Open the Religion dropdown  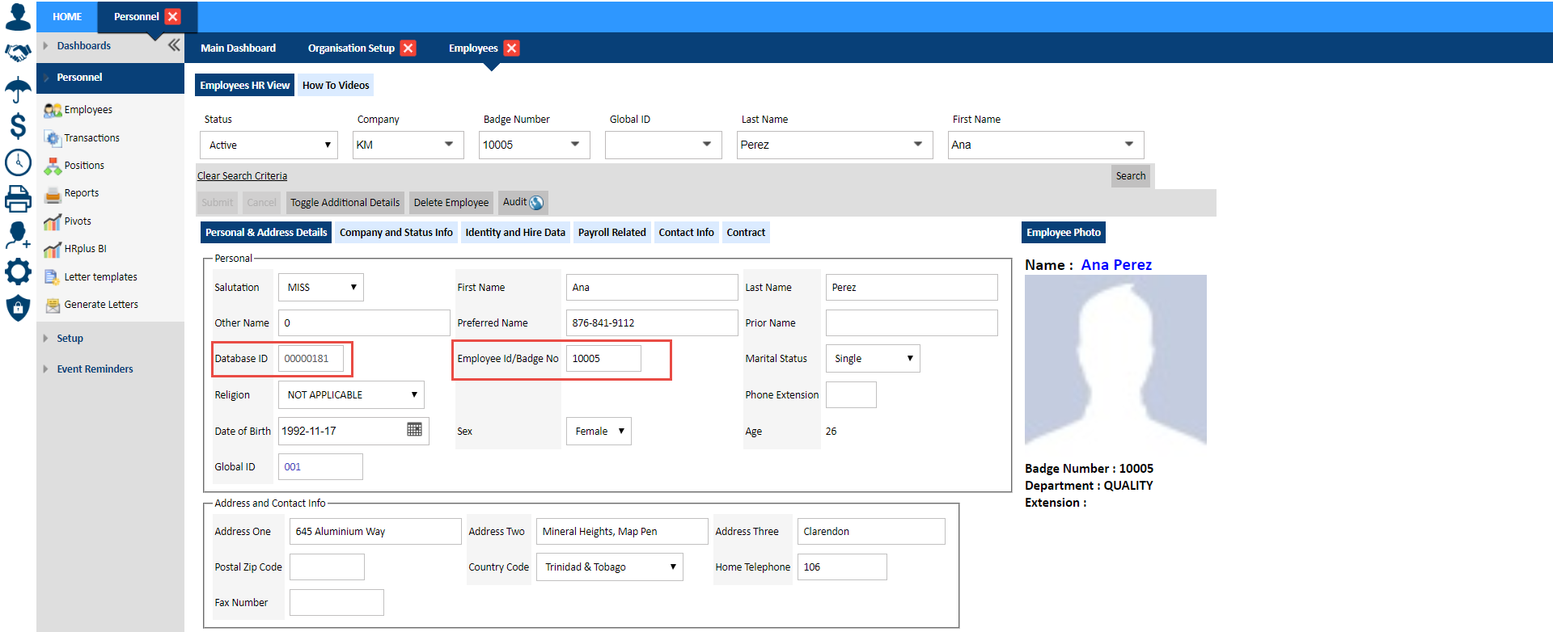[351, 394]
